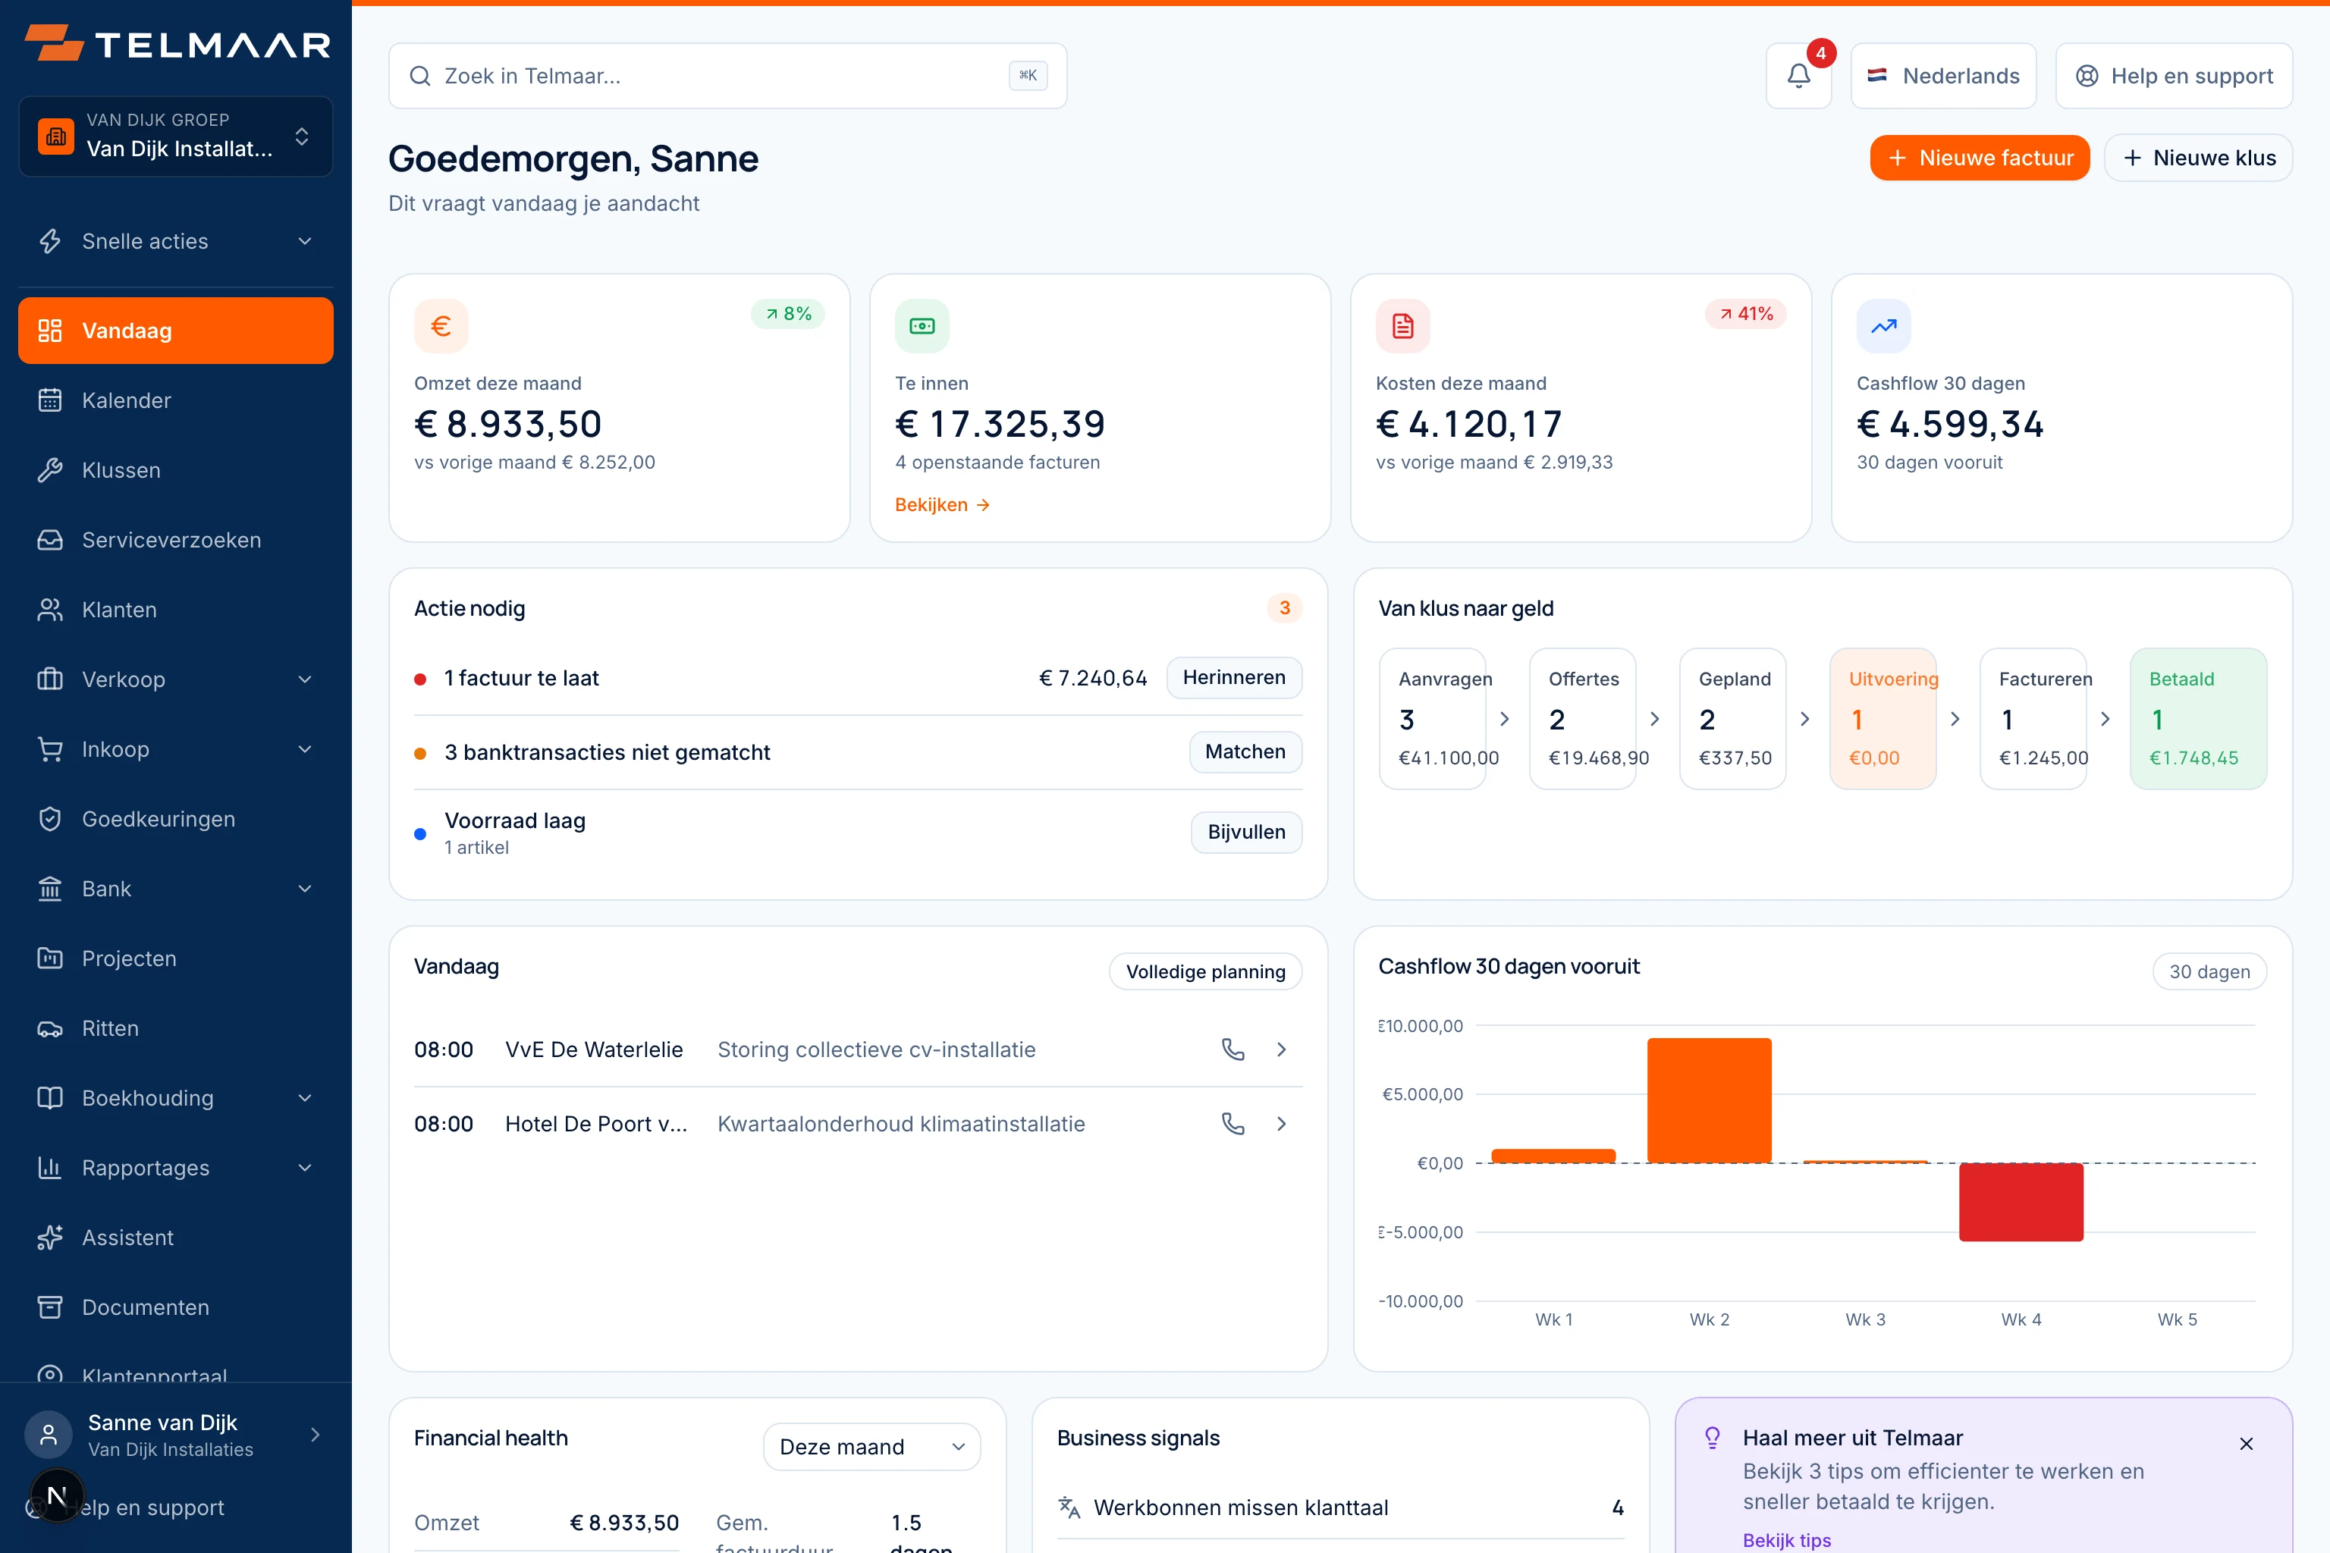Open the notifications bell
This screenshot has height=1553, width=2330.
(1798, 77)
